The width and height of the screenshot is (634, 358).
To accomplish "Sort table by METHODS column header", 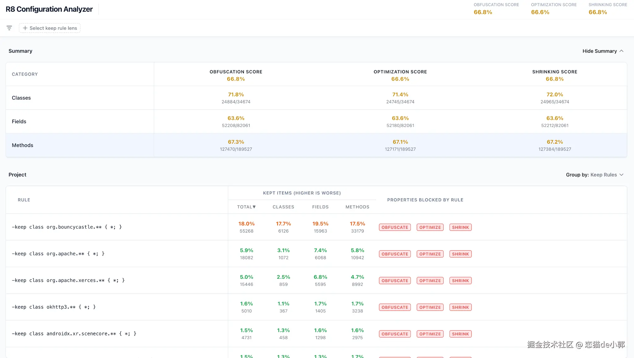I will (x=357, y=207).
